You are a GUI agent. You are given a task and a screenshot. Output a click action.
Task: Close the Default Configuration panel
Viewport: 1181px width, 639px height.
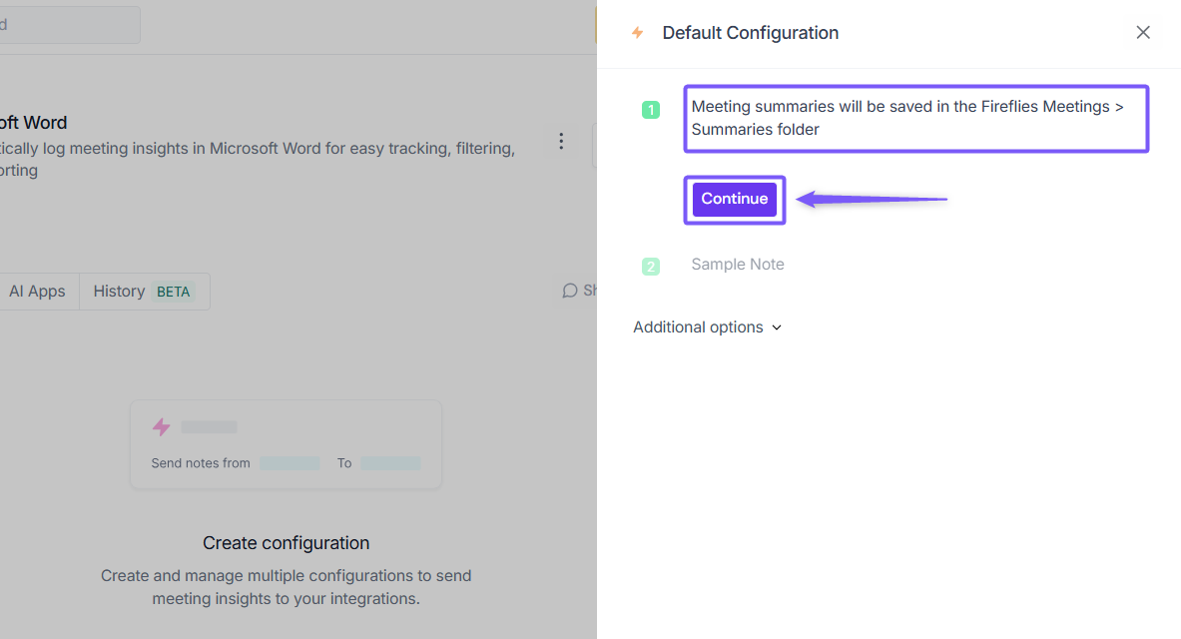1143,33
